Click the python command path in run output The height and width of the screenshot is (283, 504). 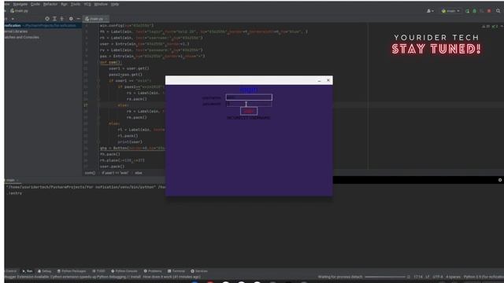(86, 187)
